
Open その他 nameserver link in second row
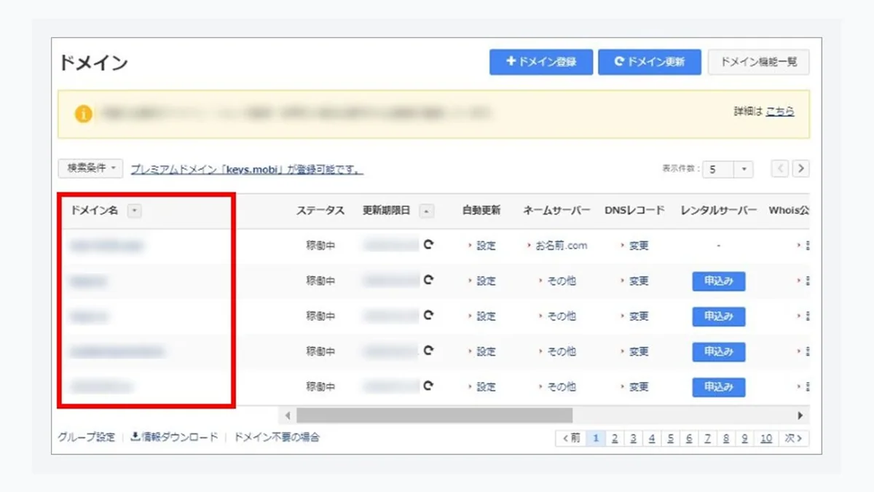[562, 281]
